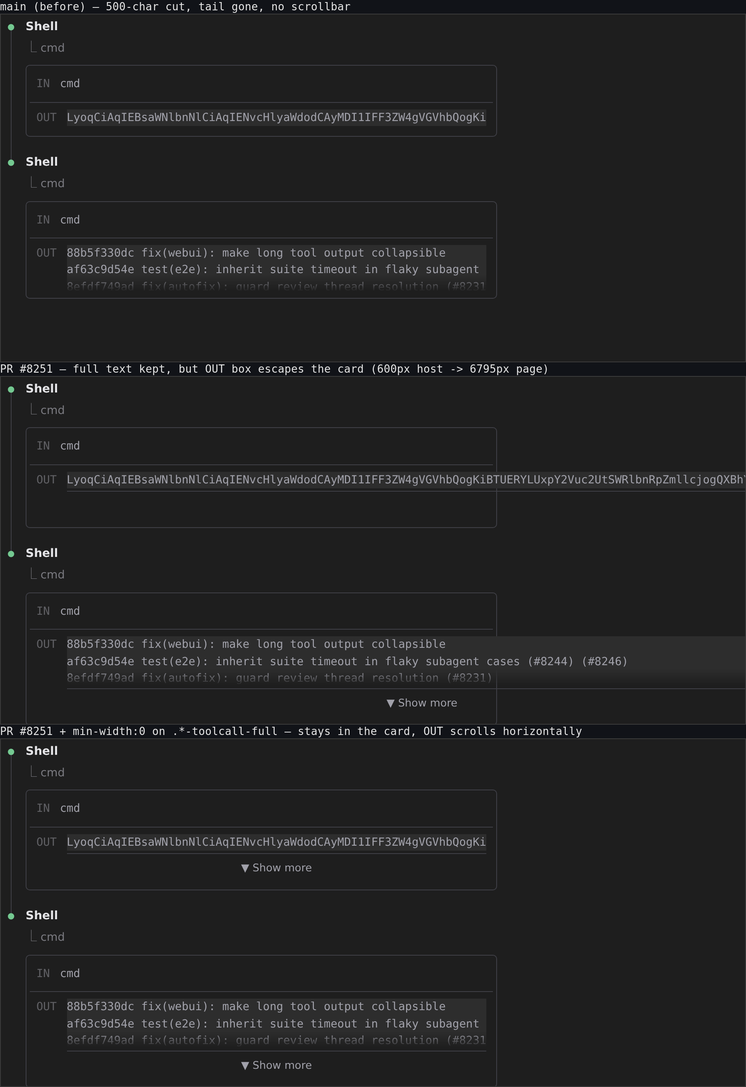Viewport: 746px width, 1087px height.
Task: Click "af63c9d54e test(e2e)" line showing (#8244) (#8246)
Action: click(x=347, y=661)
